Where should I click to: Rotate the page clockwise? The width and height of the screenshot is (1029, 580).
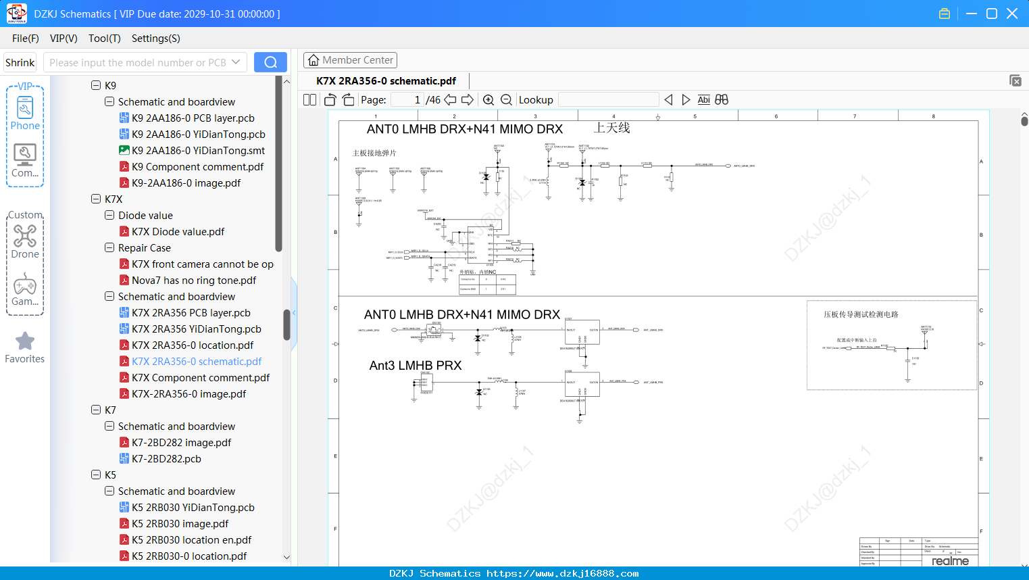click(x=348, y=100)
